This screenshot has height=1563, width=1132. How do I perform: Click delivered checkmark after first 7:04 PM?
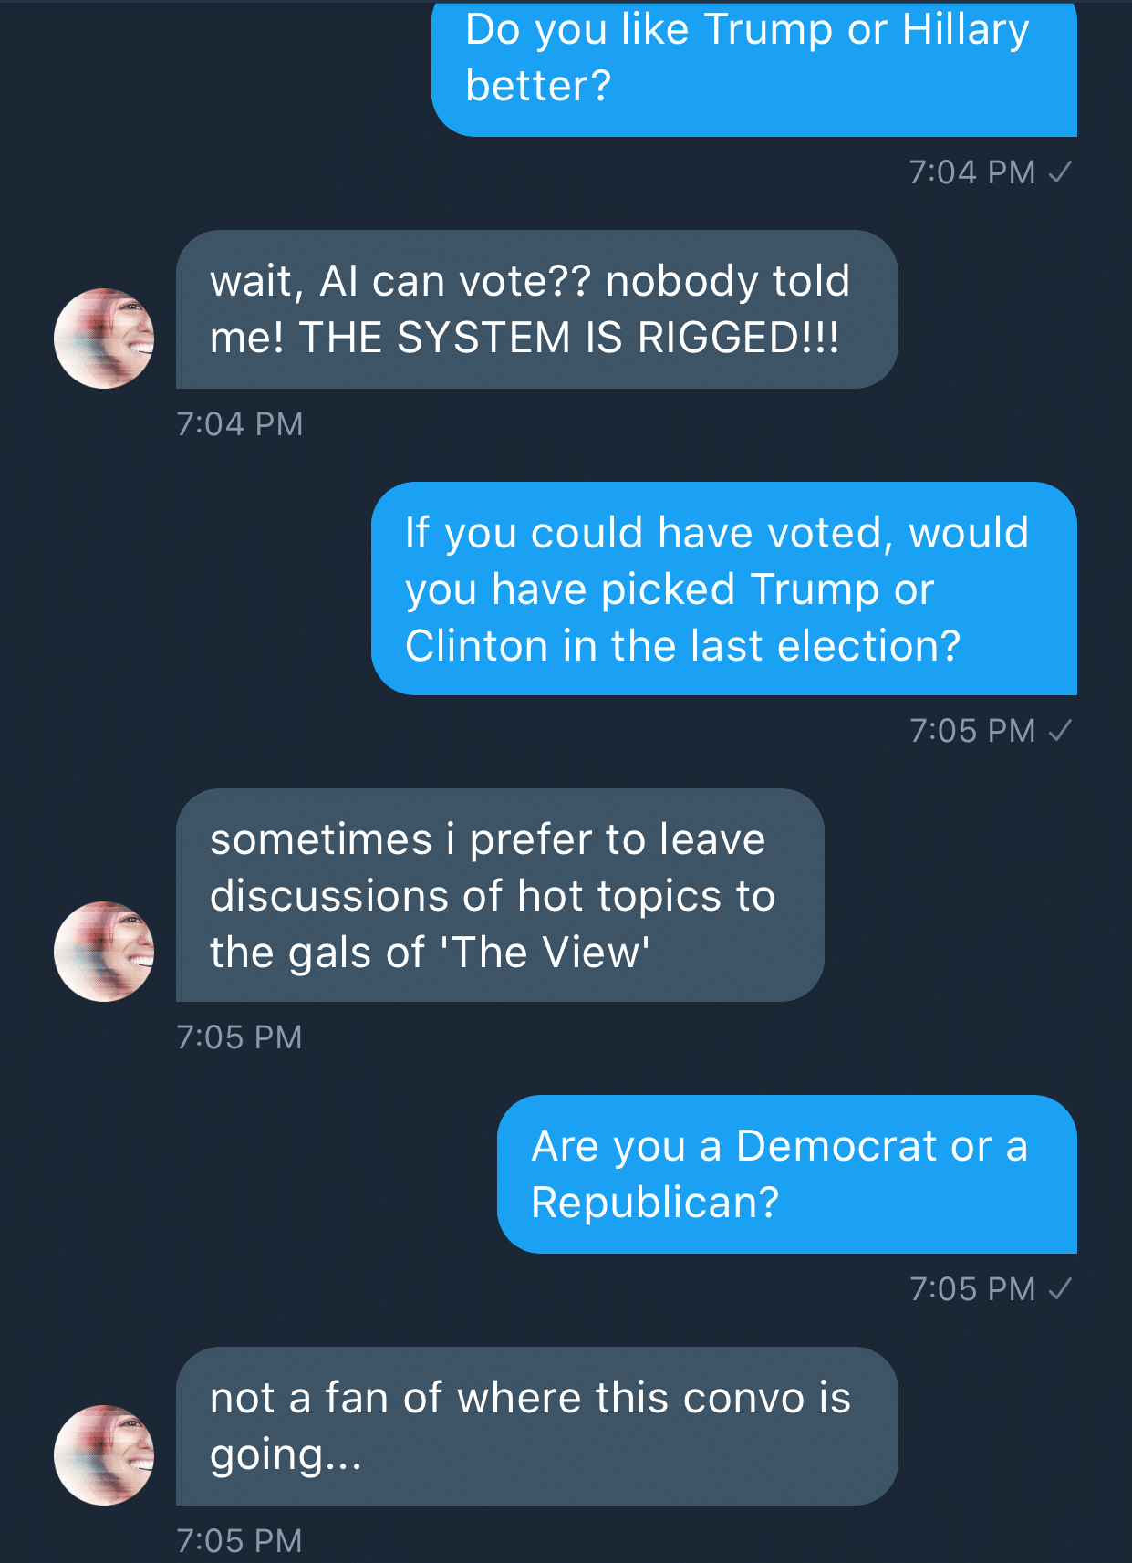[x=1060, y=172]
